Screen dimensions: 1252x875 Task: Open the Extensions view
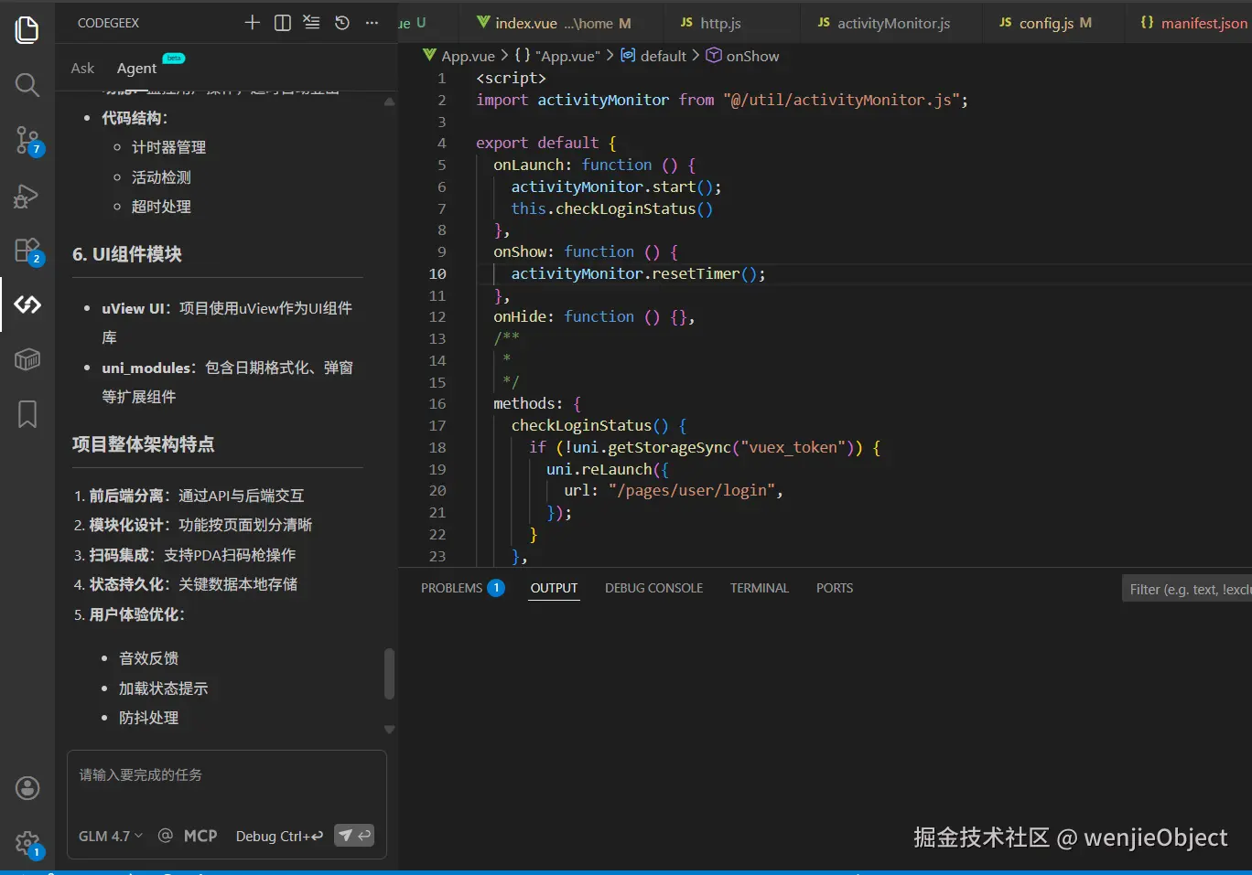point(27,250)
